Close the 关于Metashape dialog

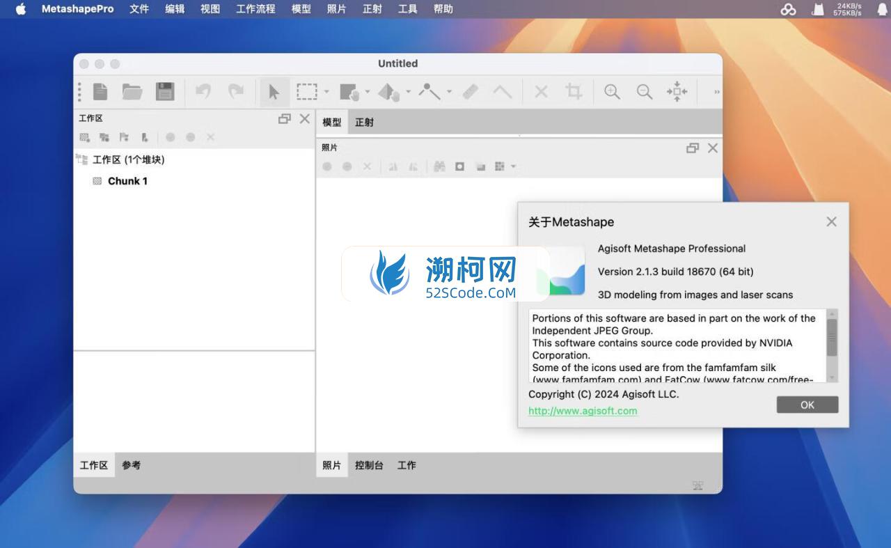831,221
